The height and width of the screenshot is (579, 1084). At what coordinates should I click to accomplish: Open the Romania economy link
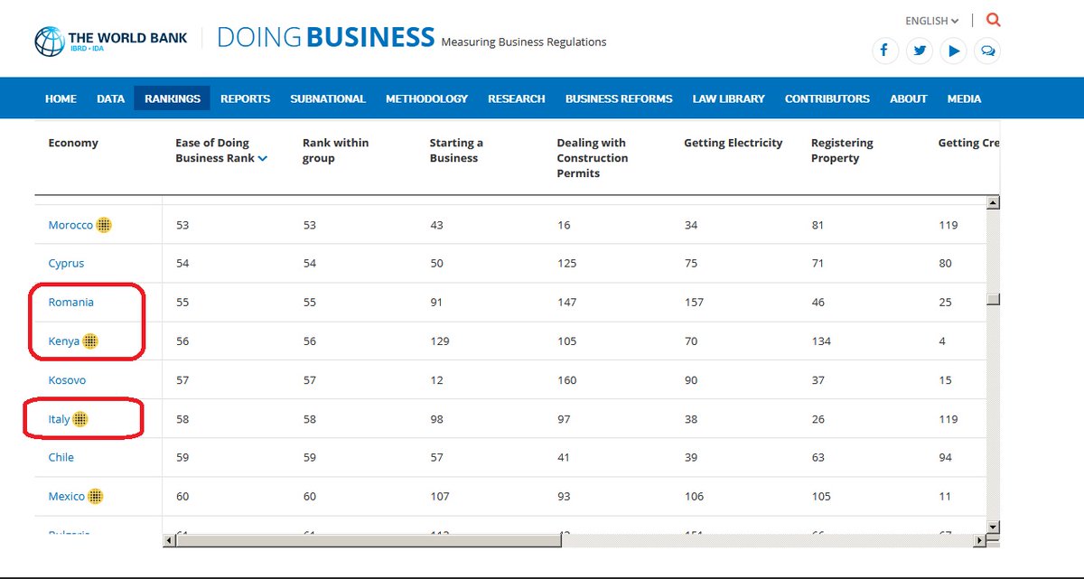[71, 303]
